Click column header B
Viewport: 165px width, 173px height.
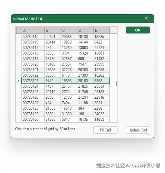coord(53,30)
